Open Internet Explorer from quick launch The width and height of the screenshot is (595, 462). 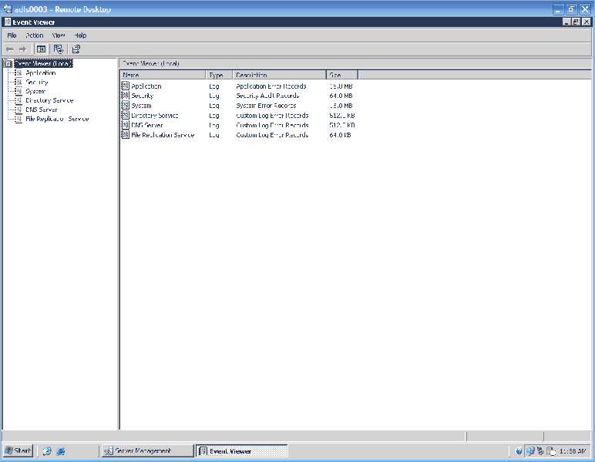[x=61, y=451]
